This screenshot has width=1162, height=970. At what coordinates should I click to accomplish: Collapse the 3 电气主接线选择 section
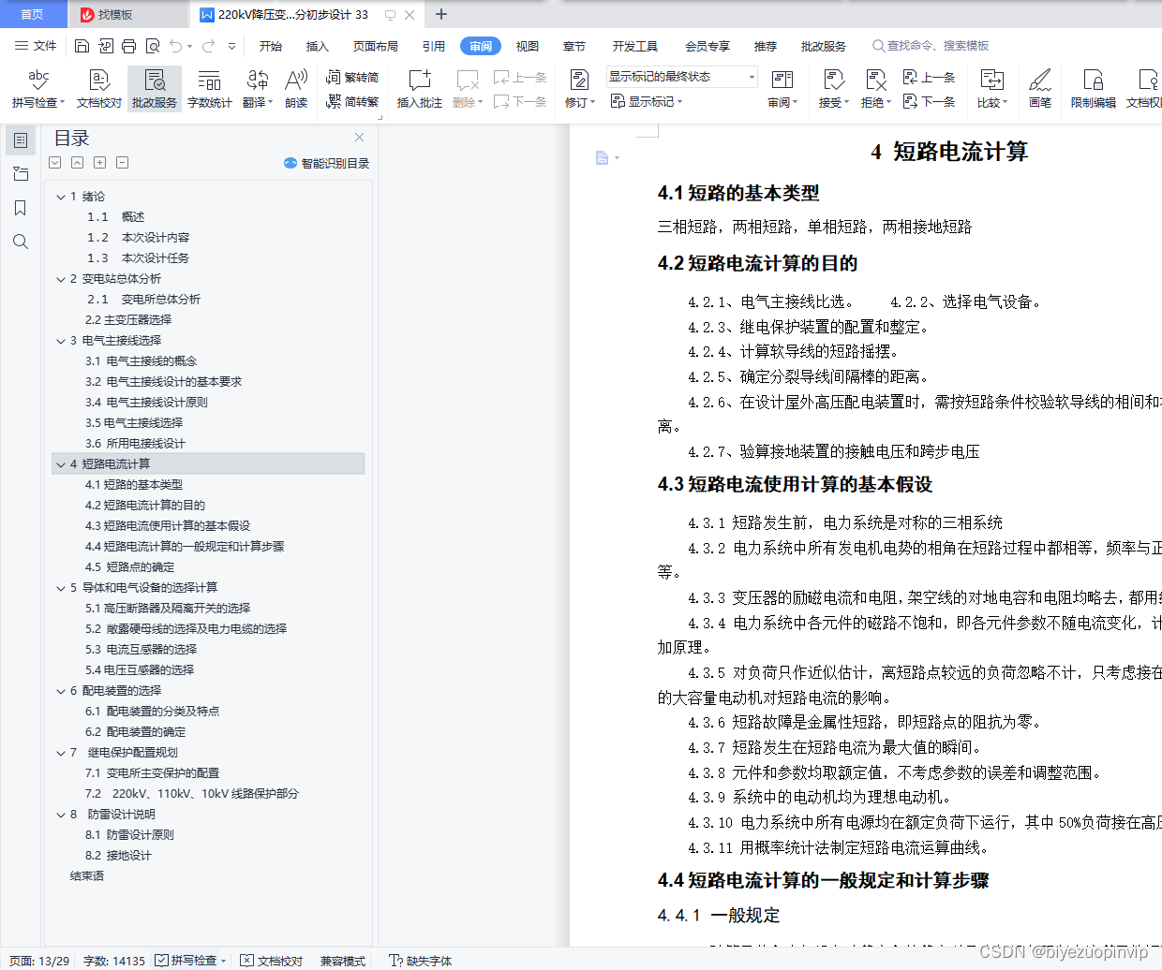(x=61, y=341)
